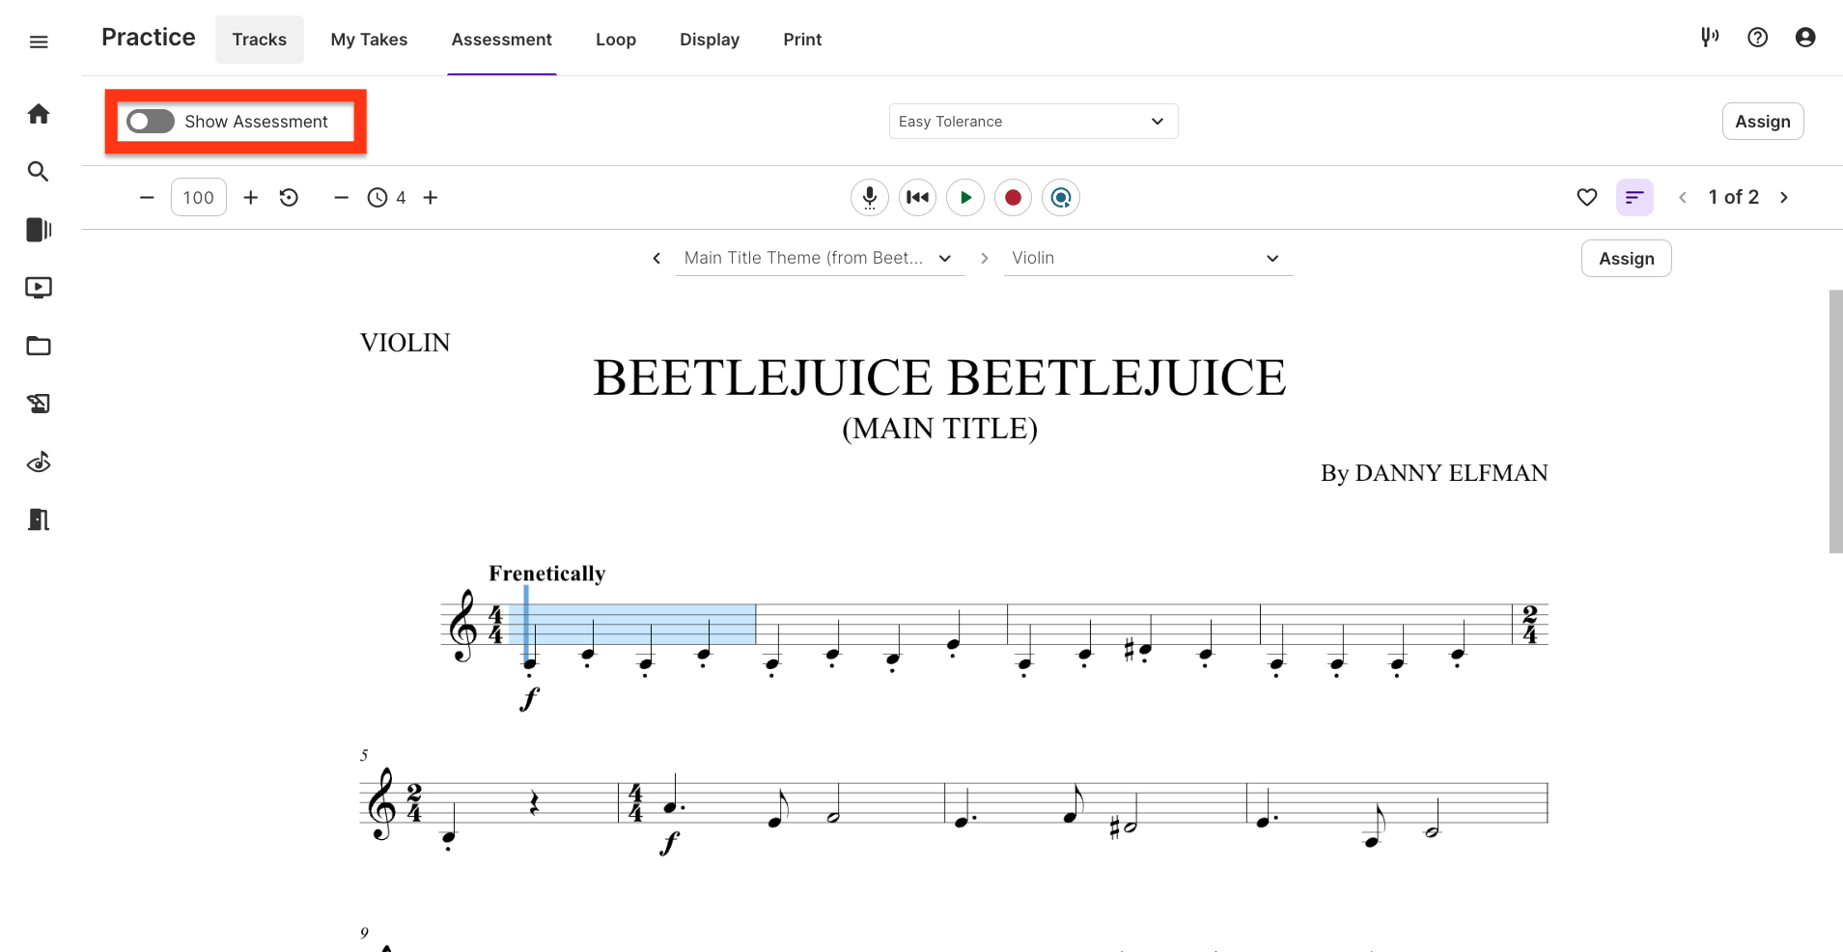Increase count-in with plus after 4
The image size is (1843, 952).
[x=431, y=198]
